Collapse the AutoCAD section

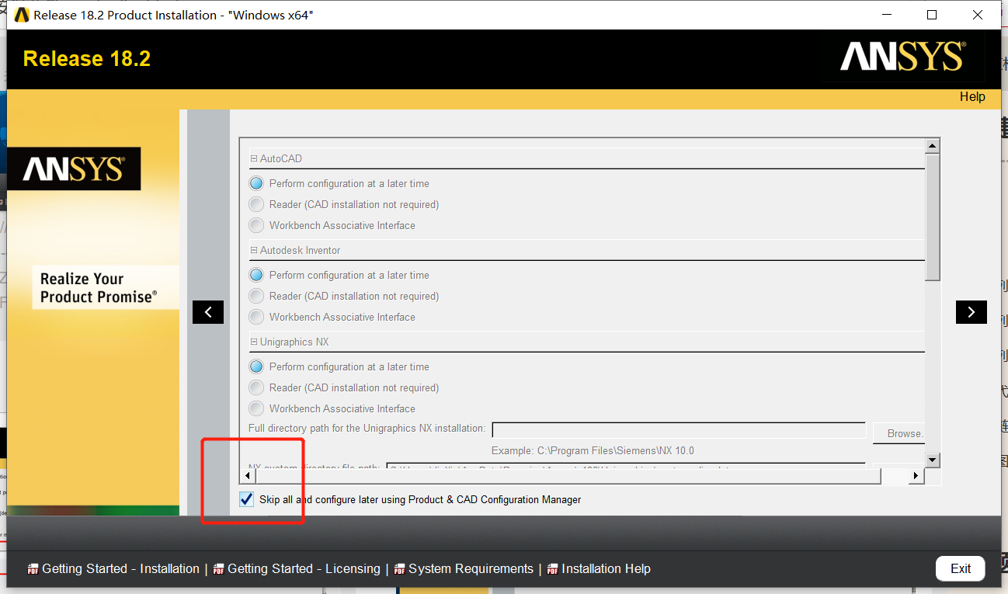[253, 158]
